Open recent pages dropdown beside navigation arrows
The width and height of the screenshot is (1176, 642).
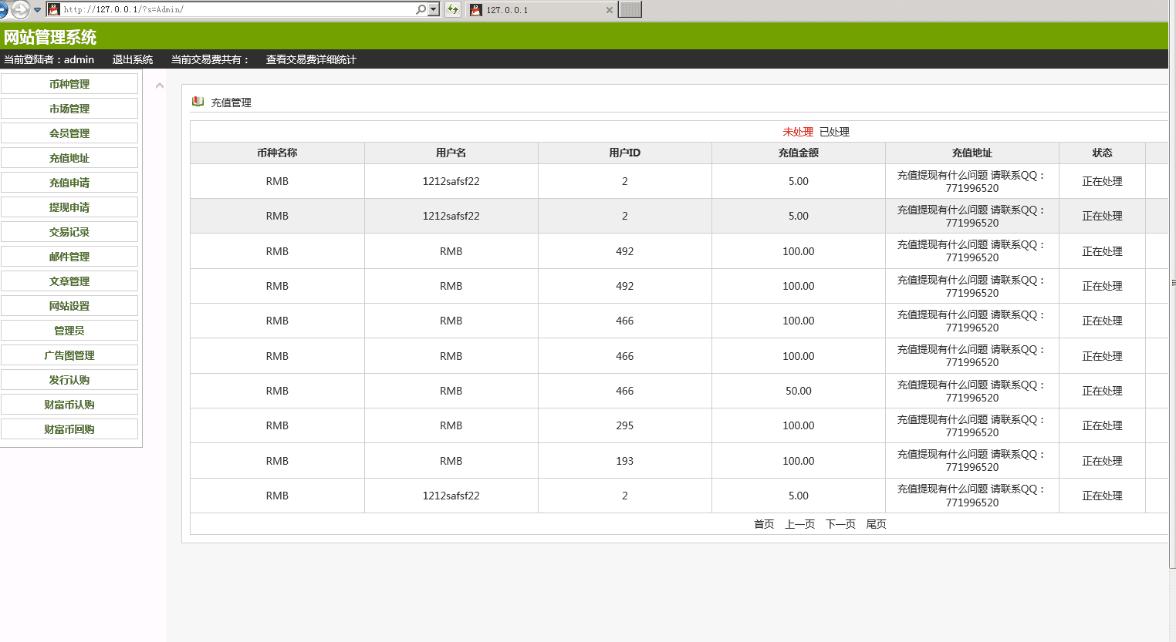pyautogui.click(x=37, y=10)
